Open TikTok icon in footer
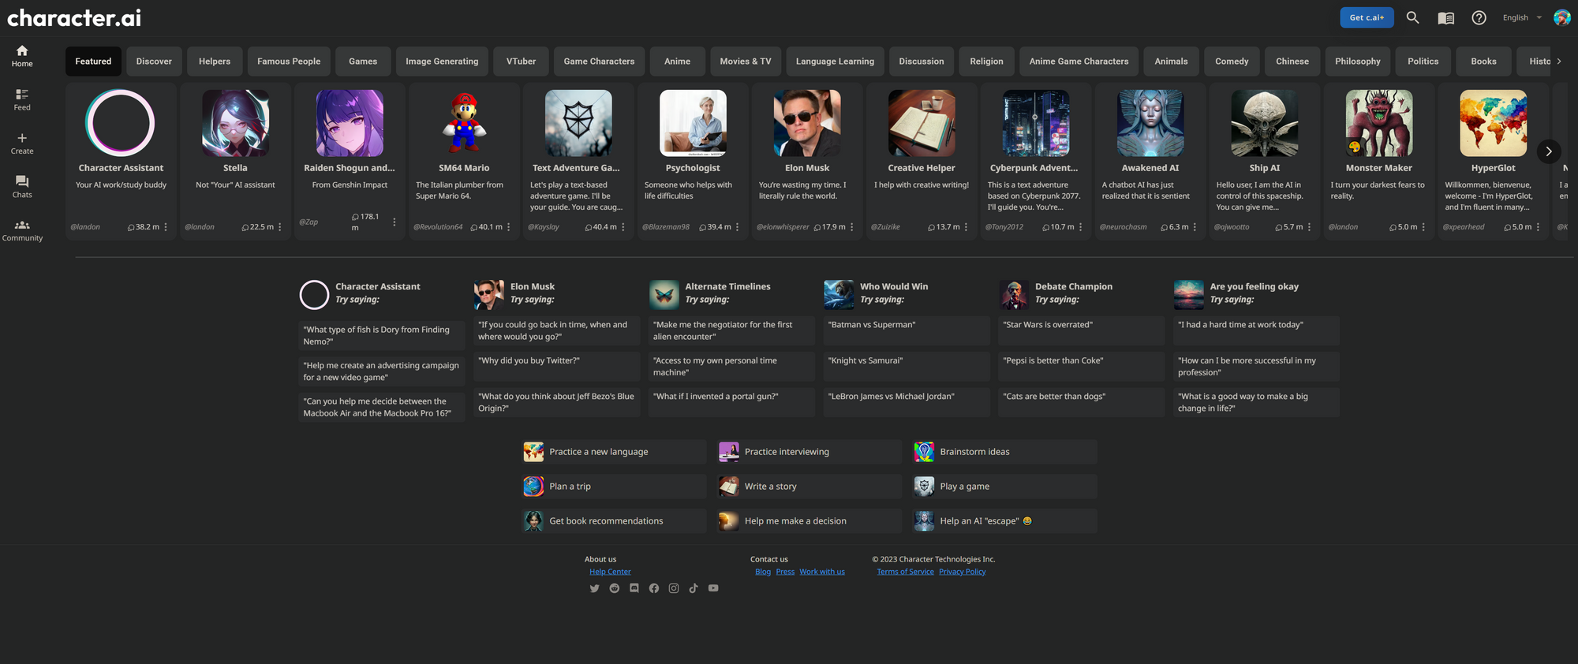Viewport: 1578px width, 664px height. click(694, 588)
